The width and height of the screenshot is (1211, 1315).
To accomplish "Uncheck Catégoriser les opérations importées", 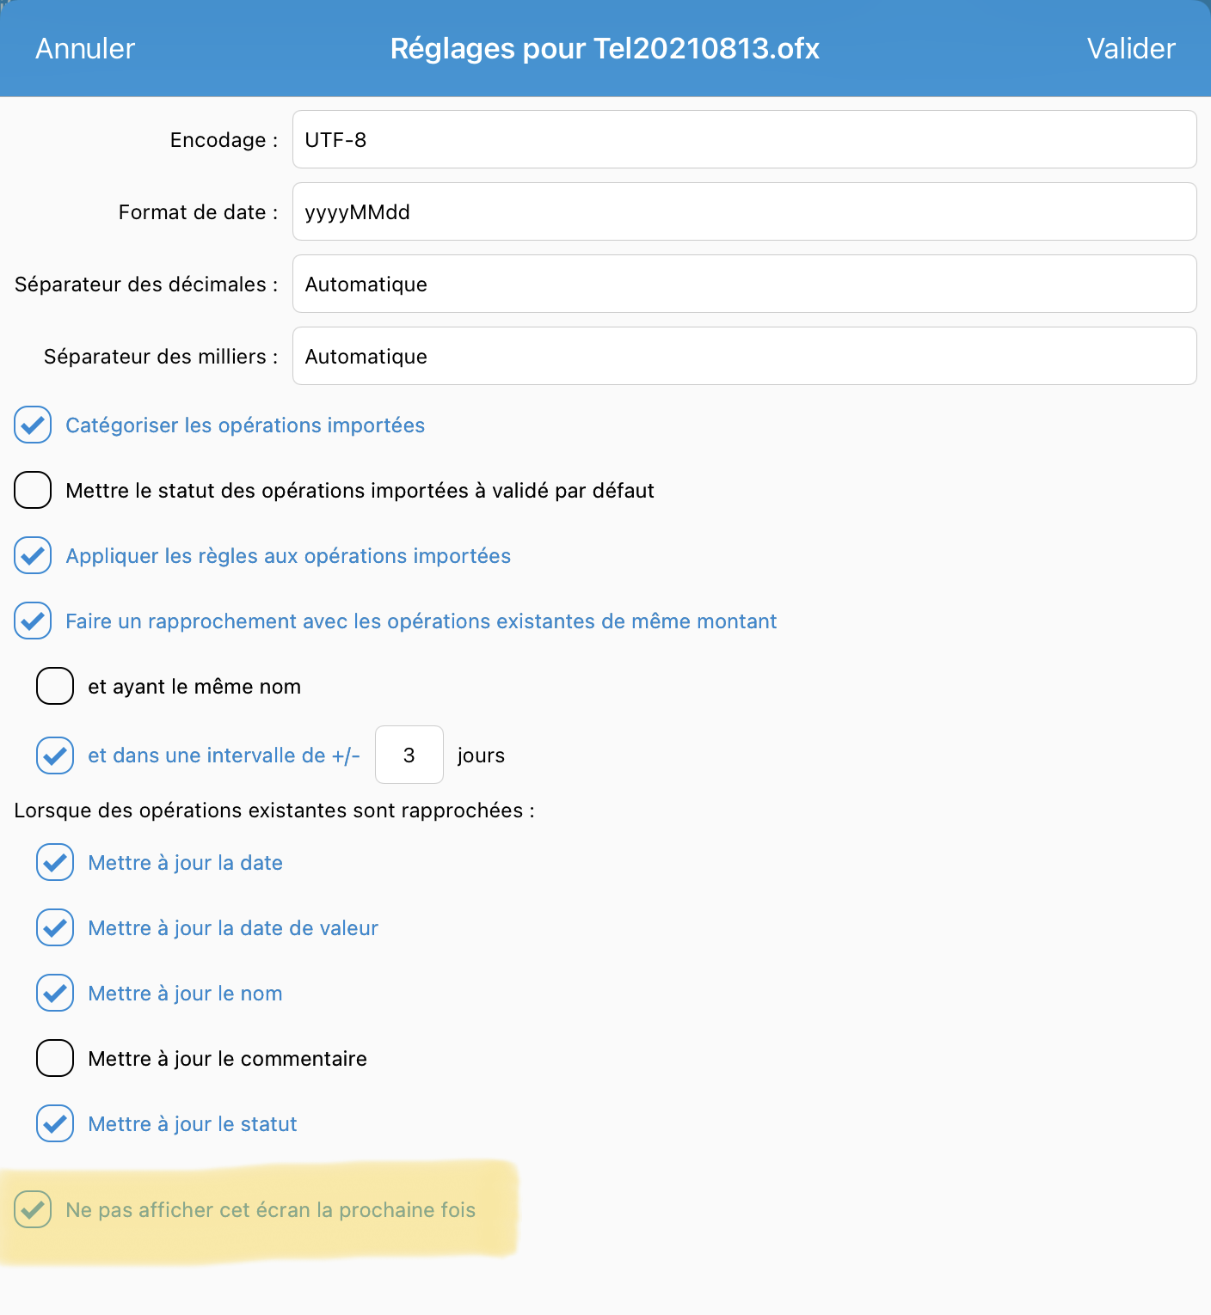I will click(33, 425).
